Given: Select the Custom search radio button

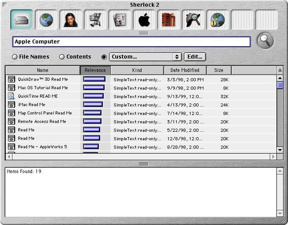Looking at the screenshot, I should [x=104, y=57].
